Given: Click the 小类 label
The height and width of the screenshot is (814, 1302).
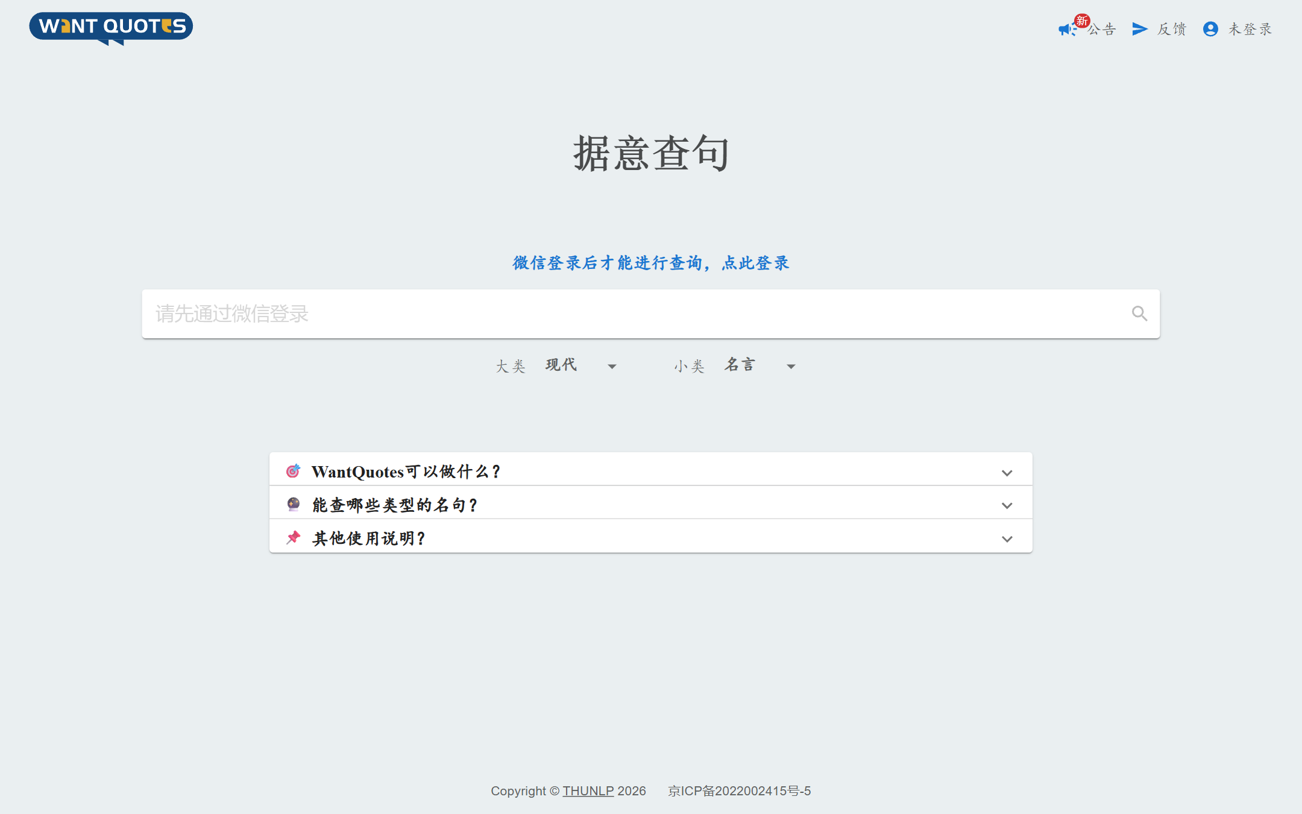Looking at the screenshot, I should (x=690, y=367).
